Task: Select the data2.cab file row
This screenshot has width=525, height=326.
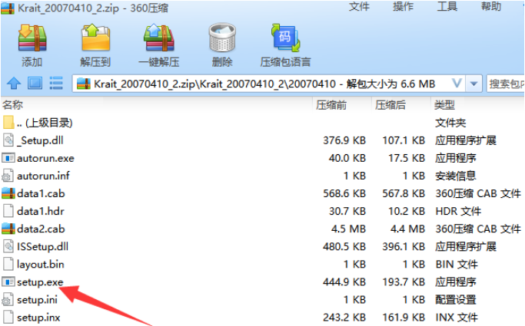Action: pos(41,229)
